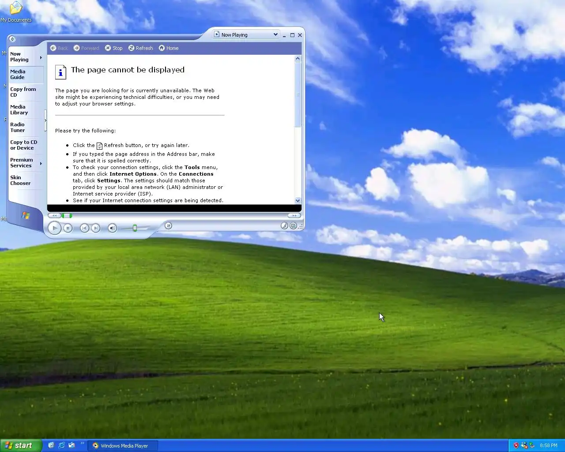Open the Skin Chooser tab
The height and width of the screenshot is (452, 565).
click(26, 181)
